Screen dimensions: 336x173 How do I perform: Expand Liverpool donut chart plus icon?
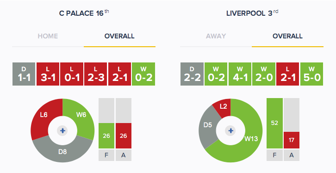click(x=230, y=130)
